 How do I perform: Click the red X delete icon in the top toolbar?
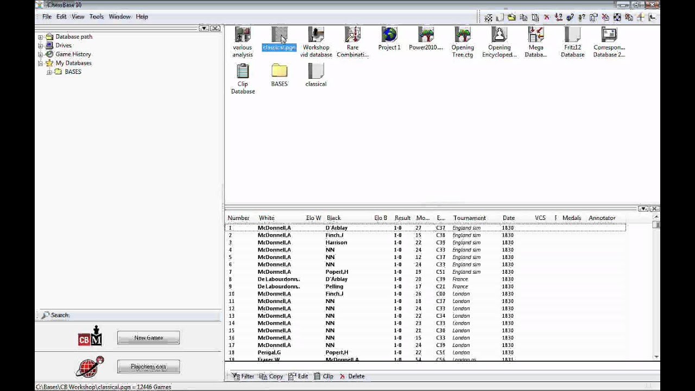coord(547,17)
